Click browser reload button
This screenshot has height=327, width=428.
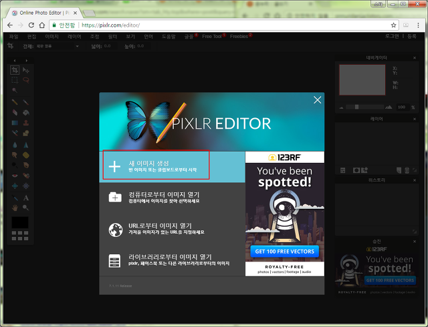click(31, 25)
